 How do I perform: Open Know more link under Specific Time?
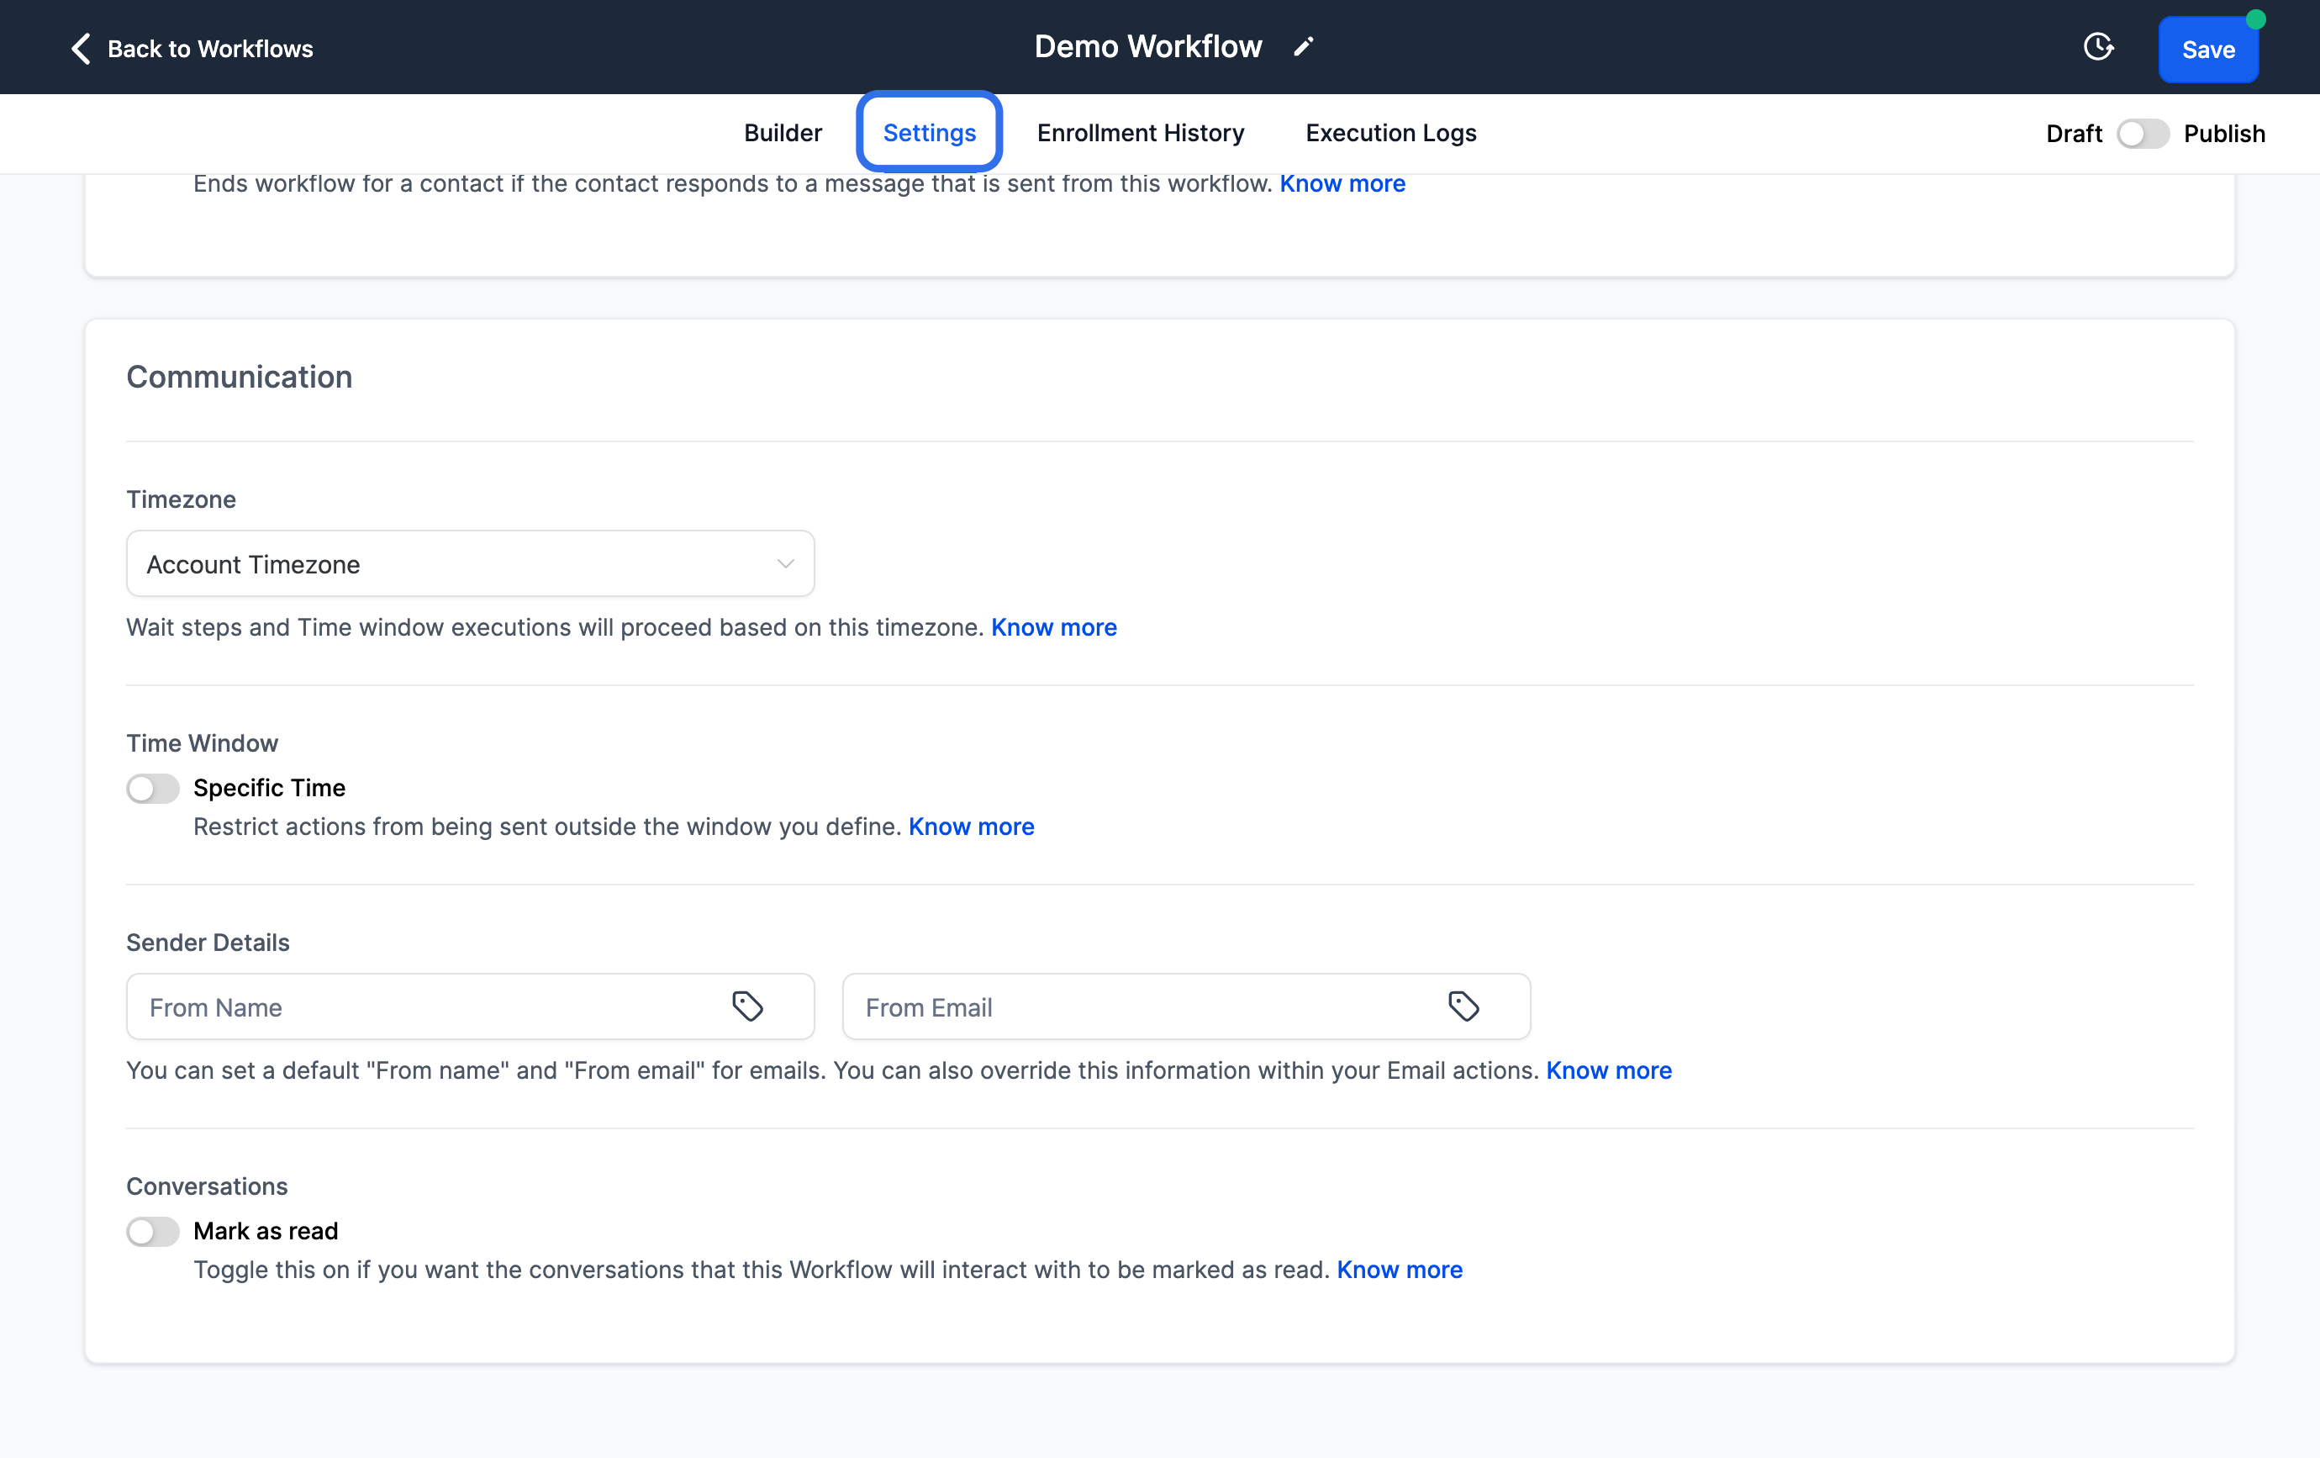(971, 827)
